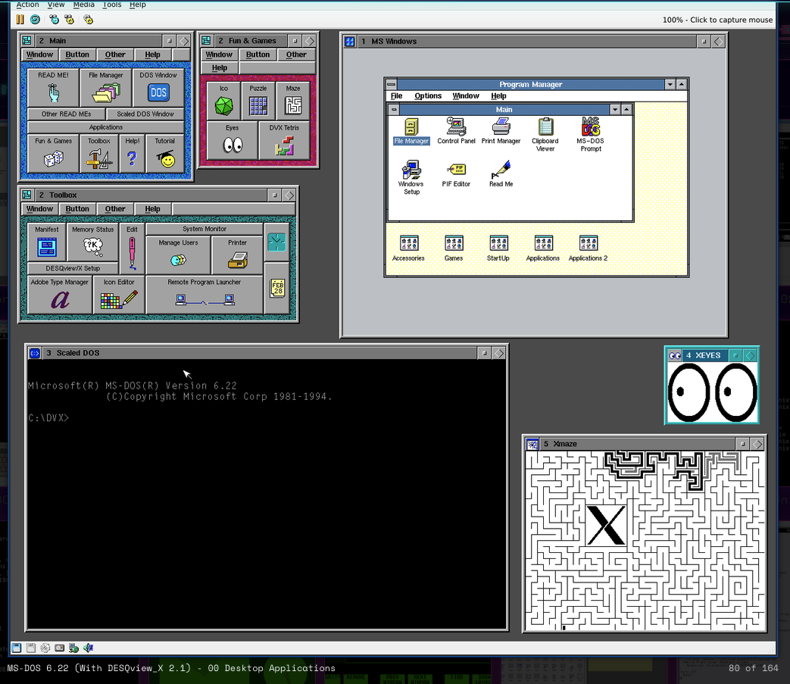This screenshot has width=790, height=684.
Task: Click the FEB 28 calendar icon
Action: click(x=276, y=288)
